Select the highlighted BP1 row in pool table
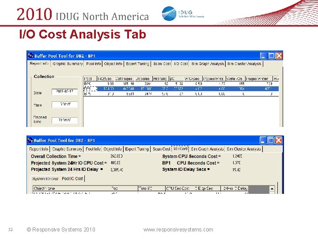 181,89
